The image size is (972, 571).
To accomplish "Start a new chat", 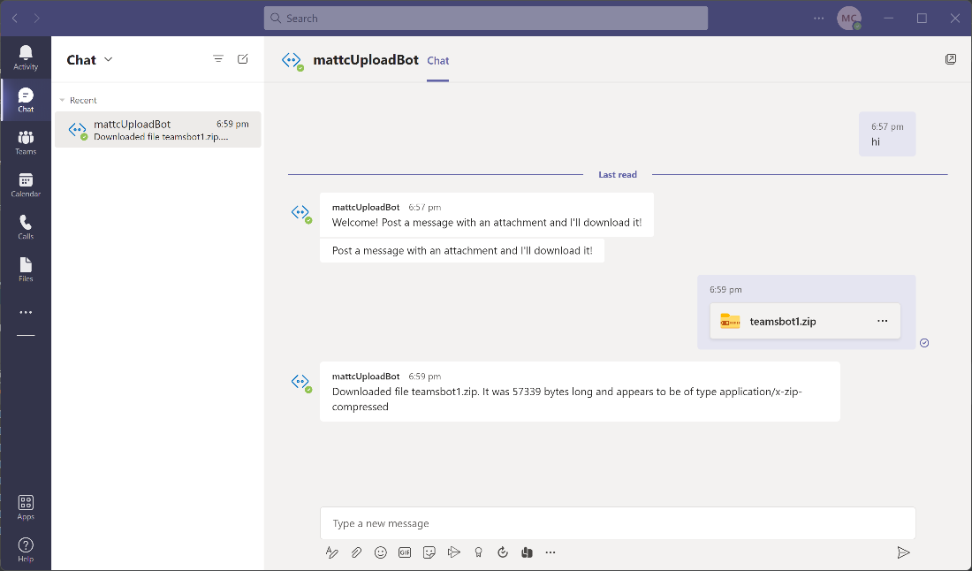I will coord(243,59).
